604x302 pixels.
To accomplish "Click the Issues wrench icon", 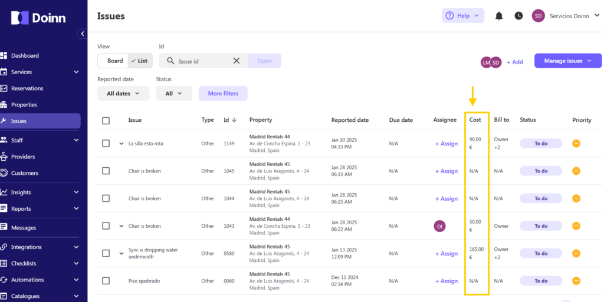I will pos(4,121).
